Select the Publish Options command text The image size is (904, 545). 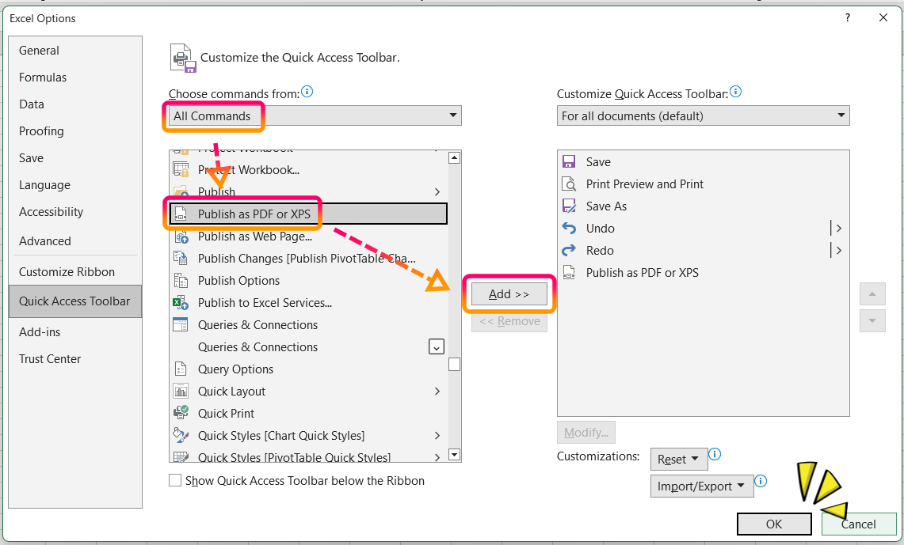(238, 280)
